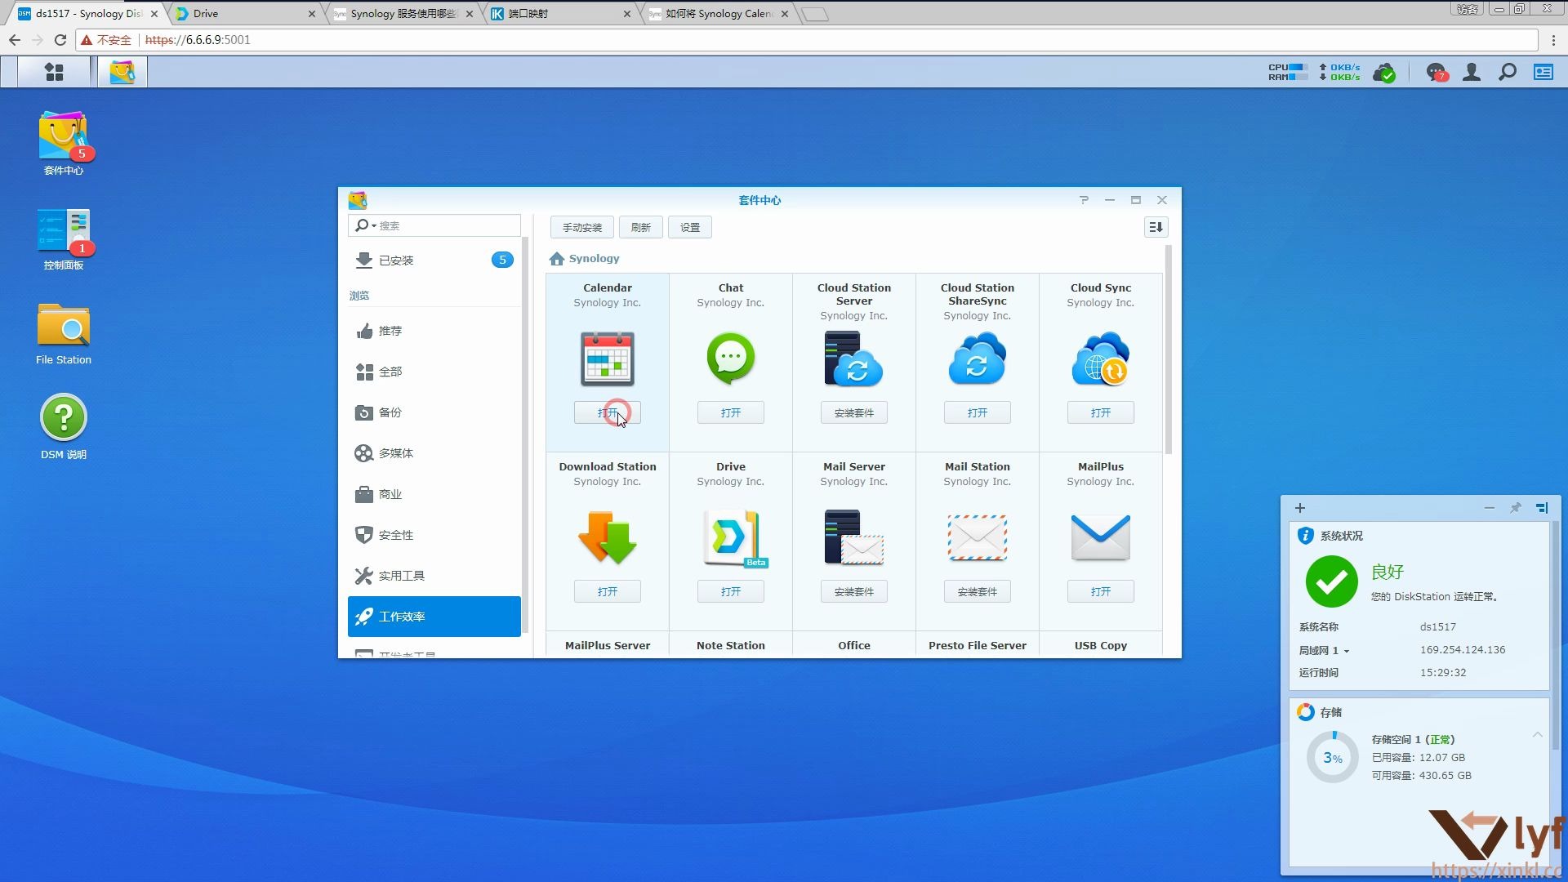The image size is (1568, 882).
Task: Open Download Station via 打开 button
Action: (608, 592)
